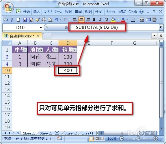Click the Merge and Center icon
166x144 pixels.
[x=142, y=20]
